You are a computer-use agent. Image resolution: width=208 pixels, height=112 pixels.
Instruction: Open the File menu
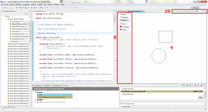[2, 5]
